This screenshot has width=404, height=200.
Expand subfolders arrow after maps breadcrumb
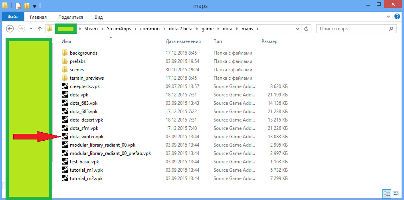click(x=257, y=29)
